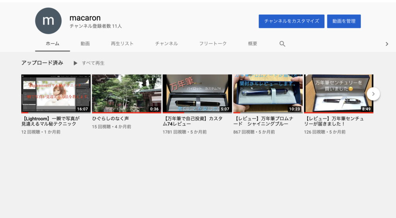The height and width of the screenshot is (218, 396).
Task: Click the アップロード済み section heading
Action: pyautogui.click(x=43, y=63)
